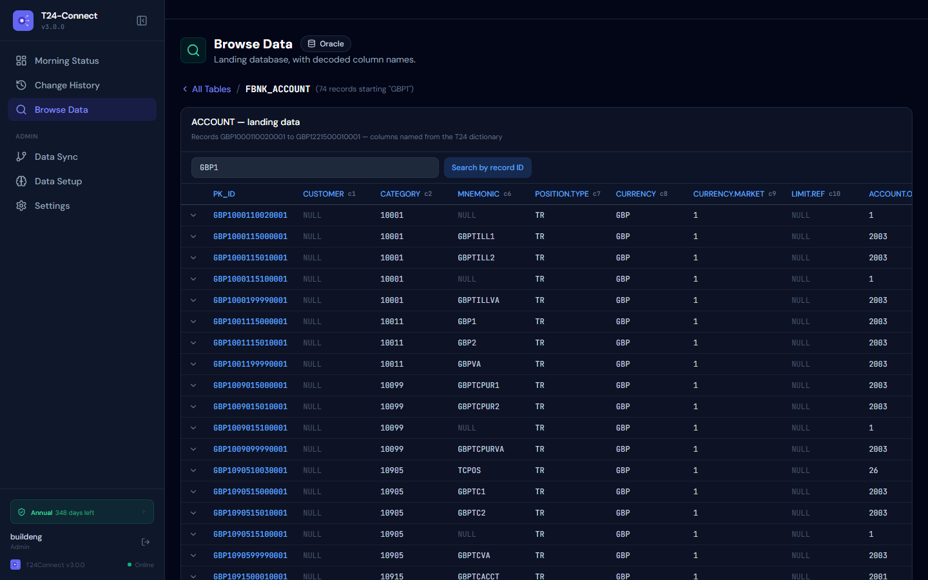Open Change History page
This screenshot has width=928, height=580.
pyautogui.click(x=82, y=85)
